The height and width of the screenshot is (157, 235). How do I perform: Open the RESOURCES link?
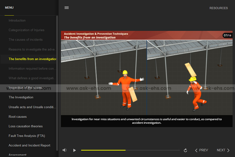[219, 8]
